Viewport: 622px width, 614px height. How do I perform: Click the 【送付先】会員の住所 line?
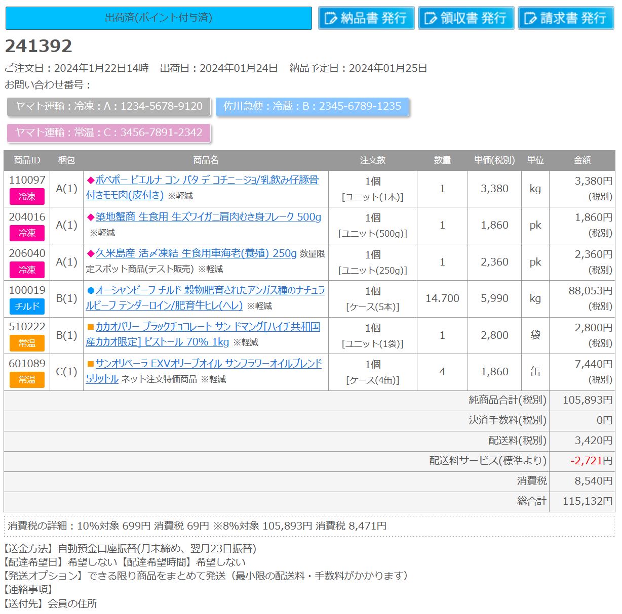click(x=51, y=603)
